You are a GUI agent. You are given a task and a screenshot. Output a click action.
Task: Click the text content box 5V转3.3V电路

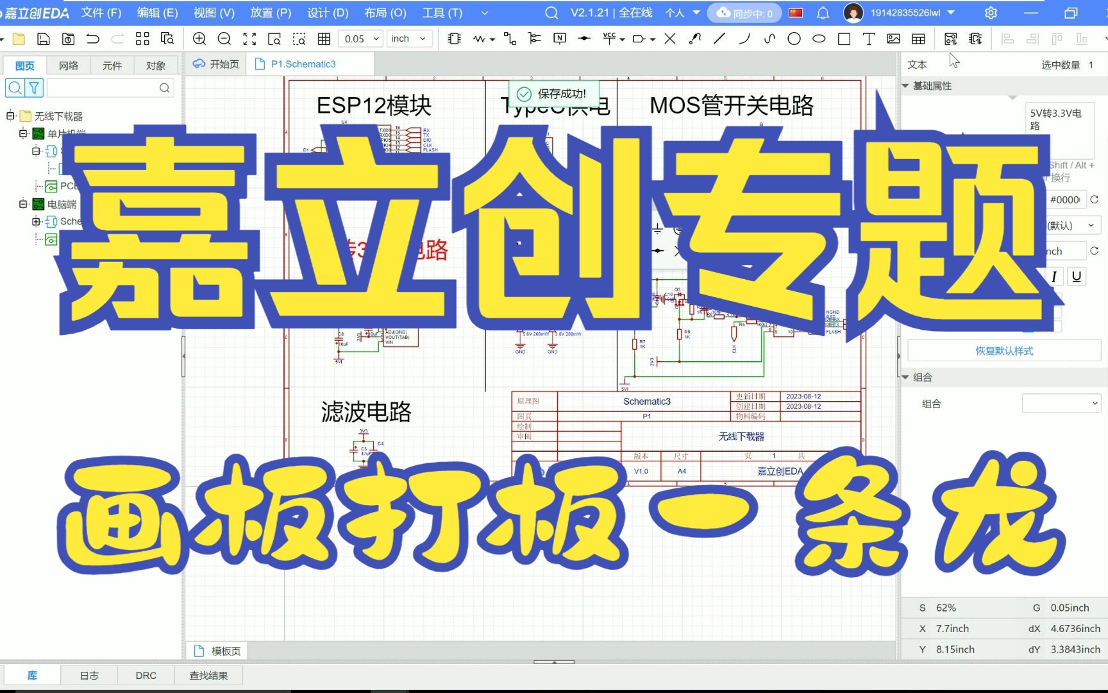tap(1059, 130)
